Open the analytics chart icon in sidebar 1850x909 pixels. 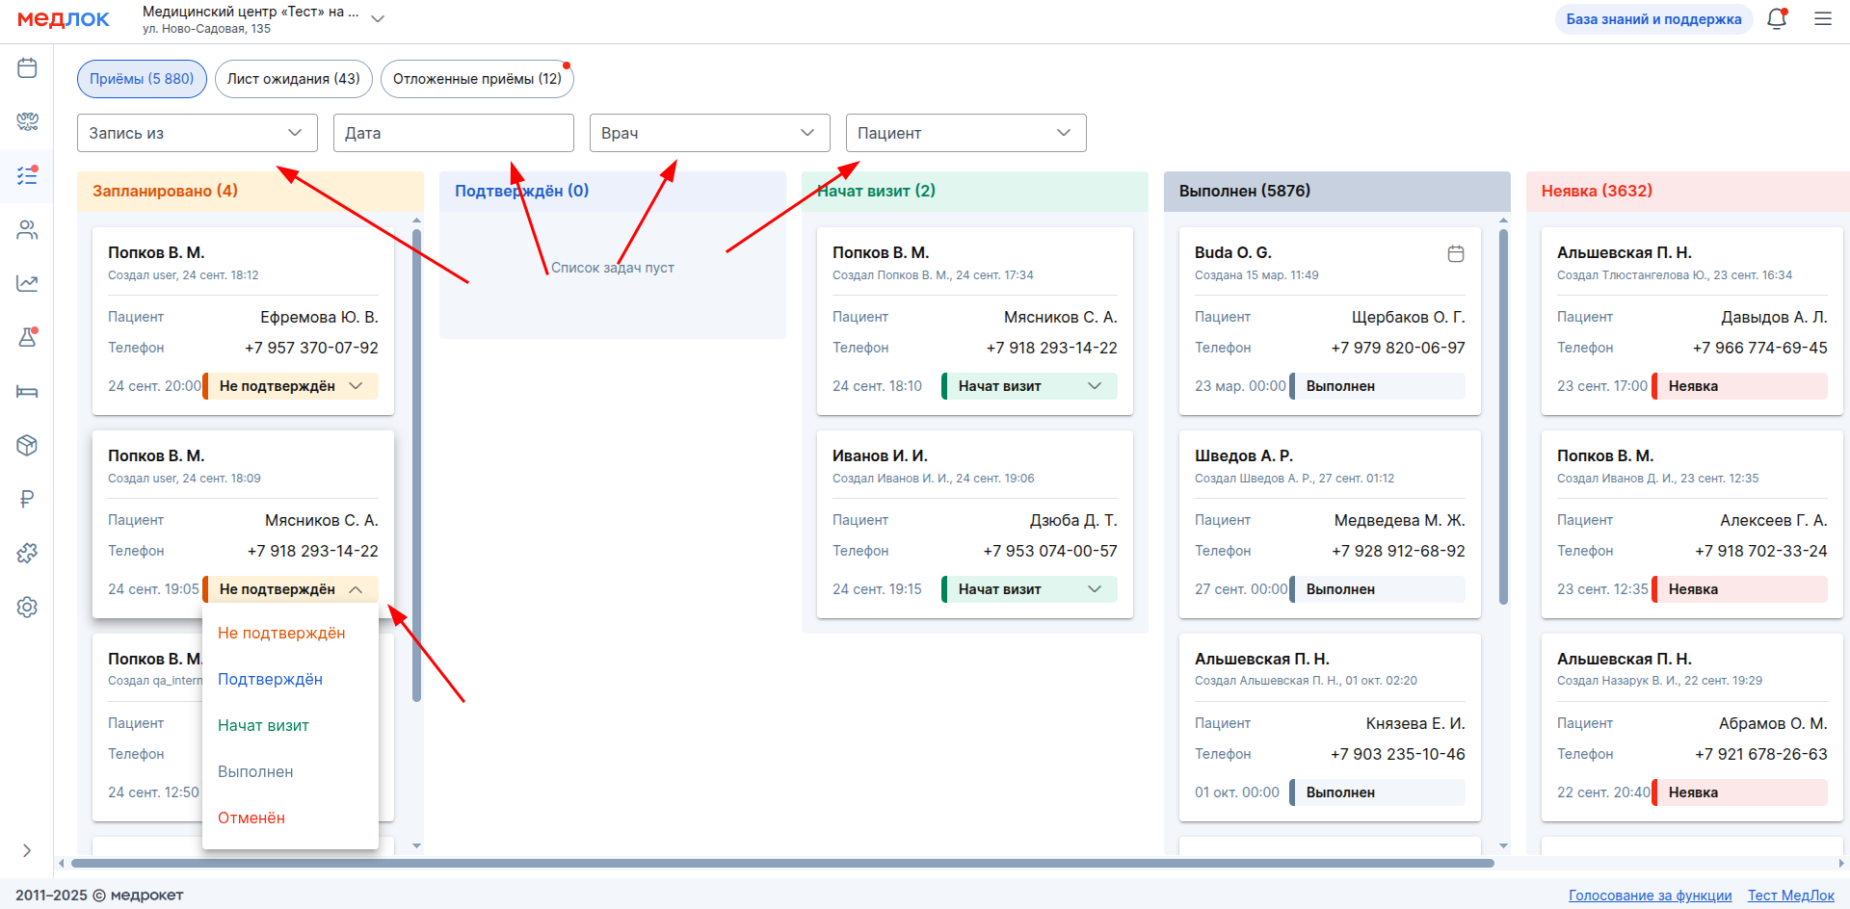tap(27, 283)
